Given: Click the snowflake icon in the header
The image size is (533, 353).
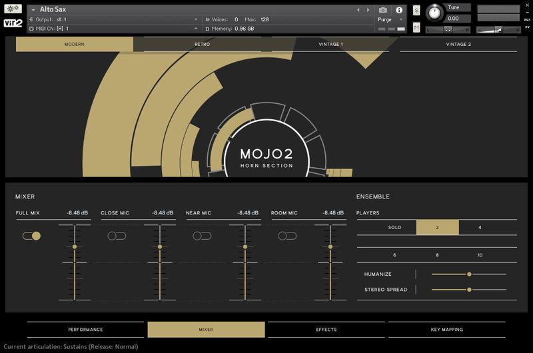Looking at the screenshot, I should pos(13,9).
